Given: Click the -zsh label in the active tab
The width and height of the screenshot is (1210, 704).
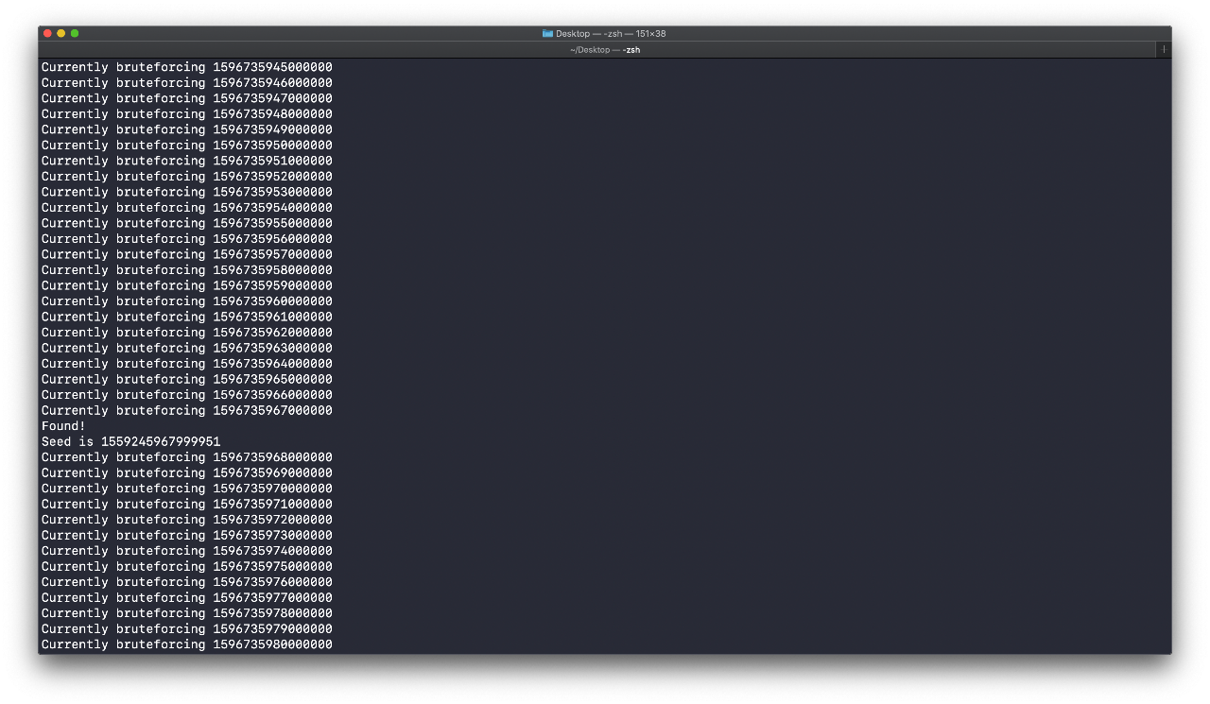Looking at the screenshot, I should [x=631, y=49].
